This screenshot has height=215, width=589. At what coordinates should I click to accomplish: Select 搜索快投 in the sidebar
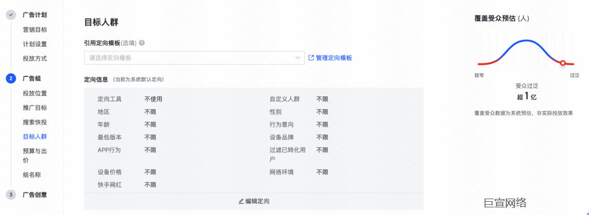coord(35,122)
